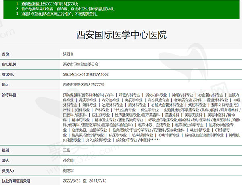
Task: Click 普通外科专业 in departments list
Action: click(217, 100)
